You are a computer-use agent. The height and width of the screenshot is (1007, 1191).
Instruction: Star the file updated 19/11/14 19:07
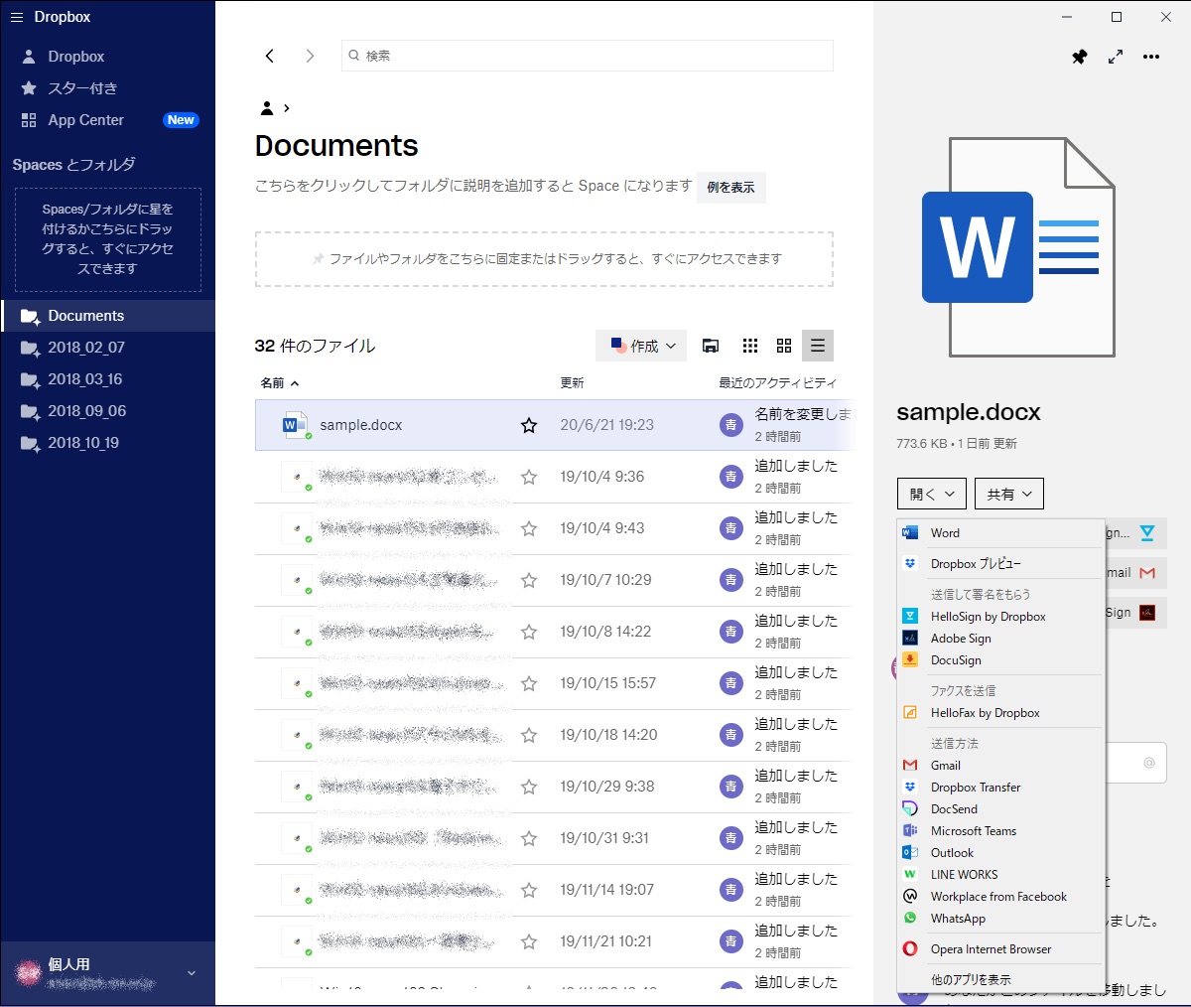529,890
